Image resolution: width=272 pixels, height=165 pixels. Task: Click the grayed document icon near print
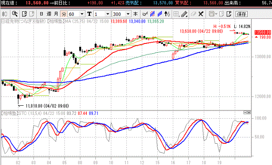(x=221, y=14)
